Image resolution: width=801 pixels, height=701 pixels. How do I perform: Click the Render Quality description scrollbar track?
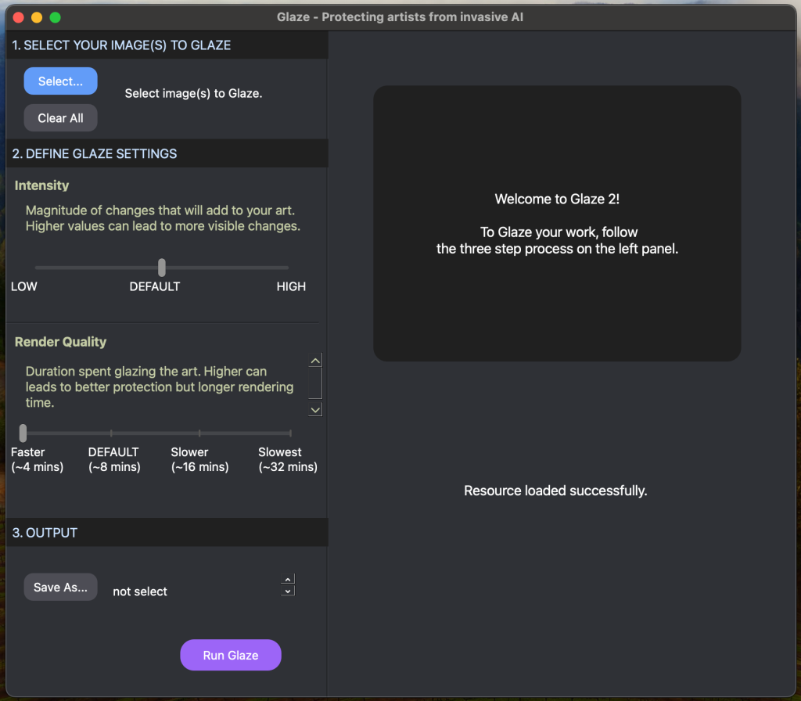(x=315, y=385)
